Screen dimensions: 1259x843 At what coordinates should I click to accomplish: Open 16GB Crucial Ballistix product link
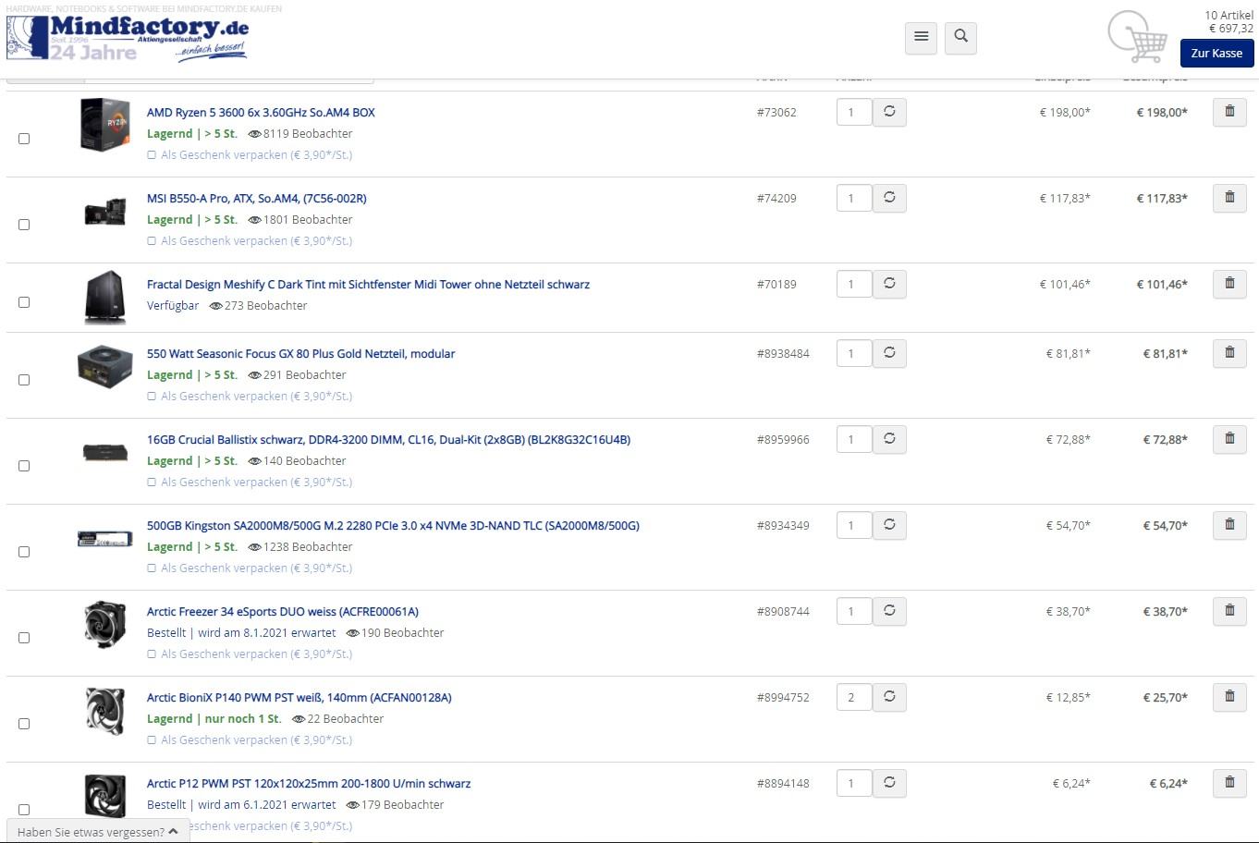tap(388, 440)
